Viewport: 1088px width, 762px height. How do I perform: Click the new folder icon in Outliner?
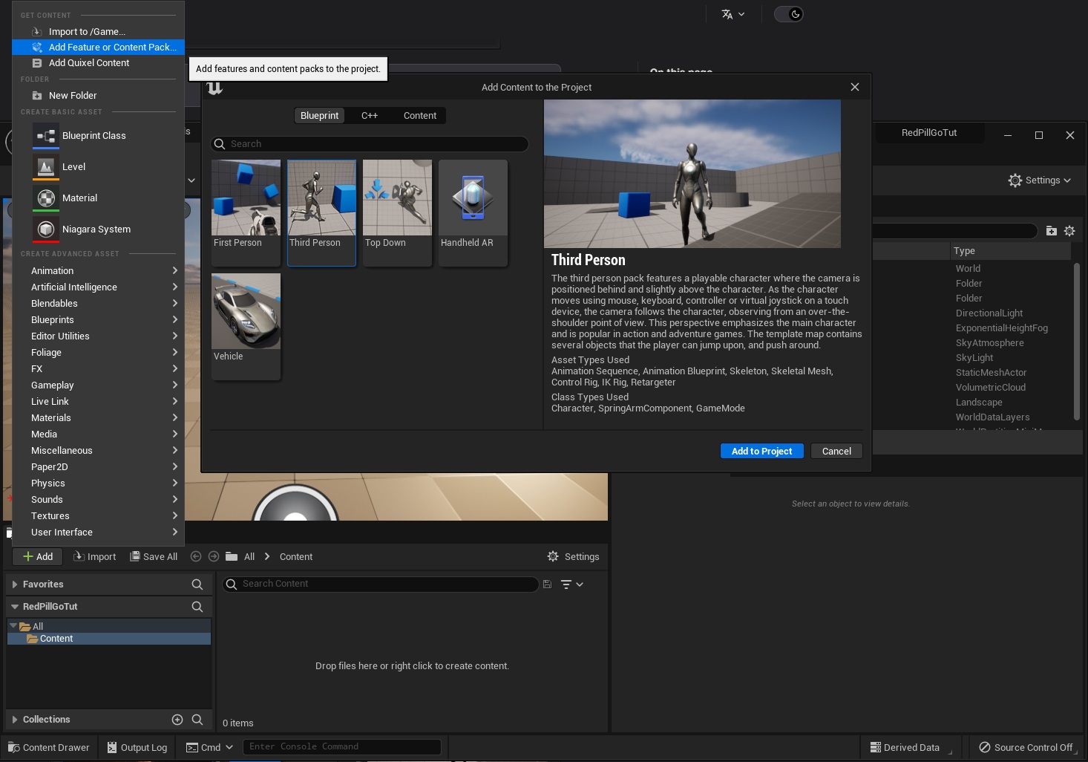[1051, 231]
